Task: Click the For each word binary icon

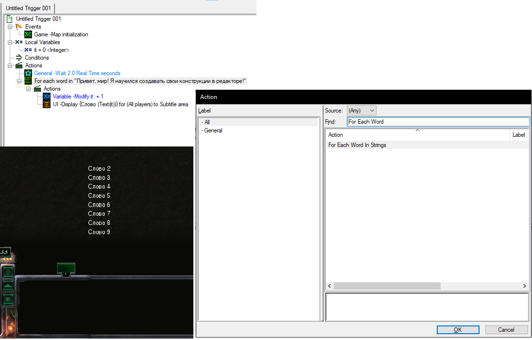Action: point(28,81)
